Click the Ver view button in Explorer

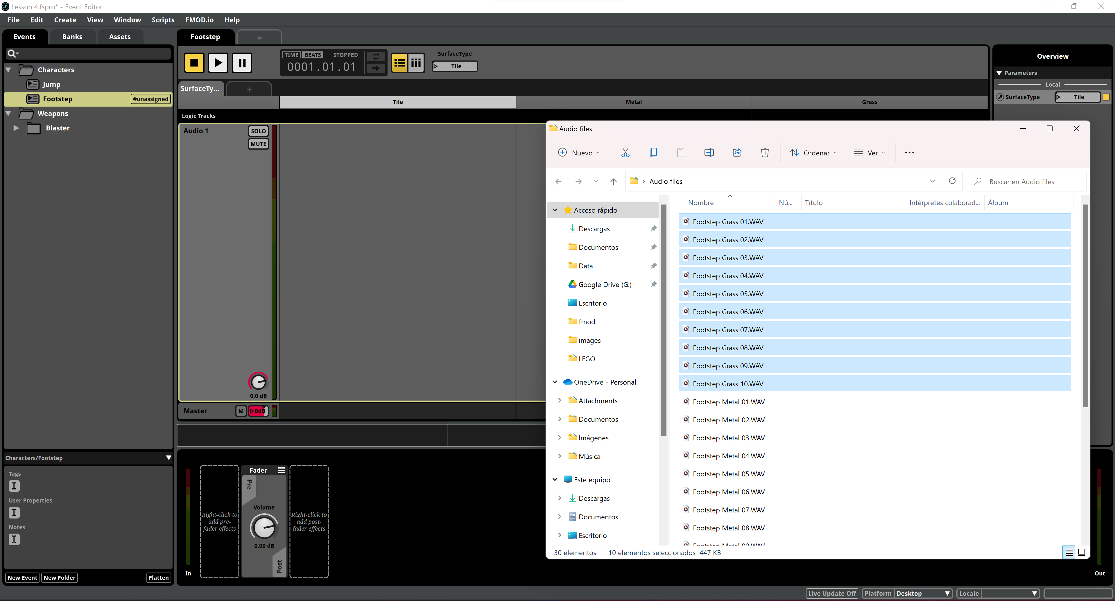869,153
